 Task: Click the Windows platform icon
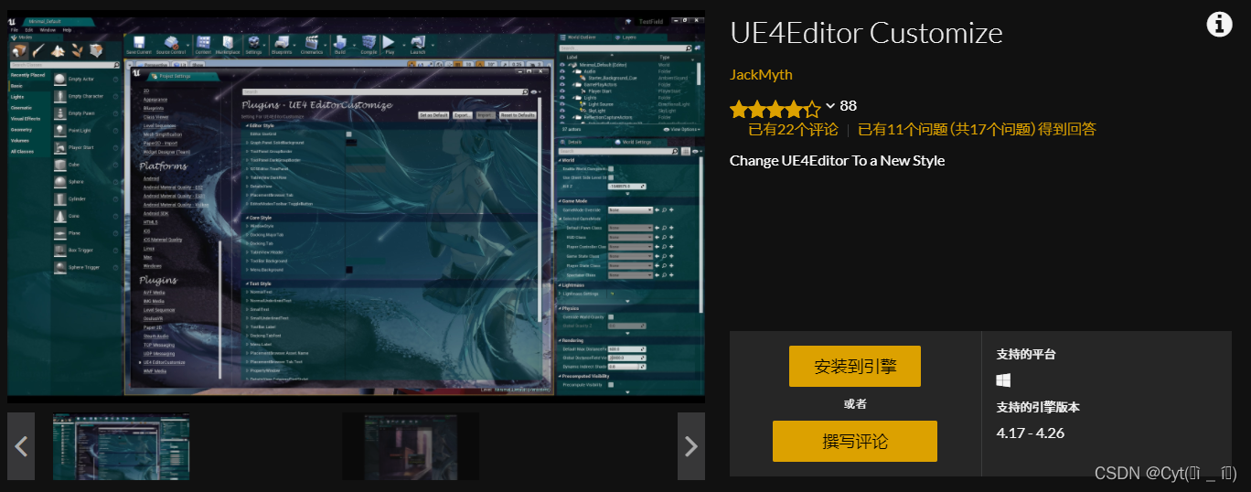pos(1003,380)
